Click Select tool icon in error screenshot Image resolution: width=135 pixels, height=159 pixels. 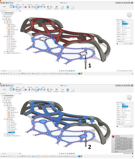pyautogui.click(x=73, y=90)
